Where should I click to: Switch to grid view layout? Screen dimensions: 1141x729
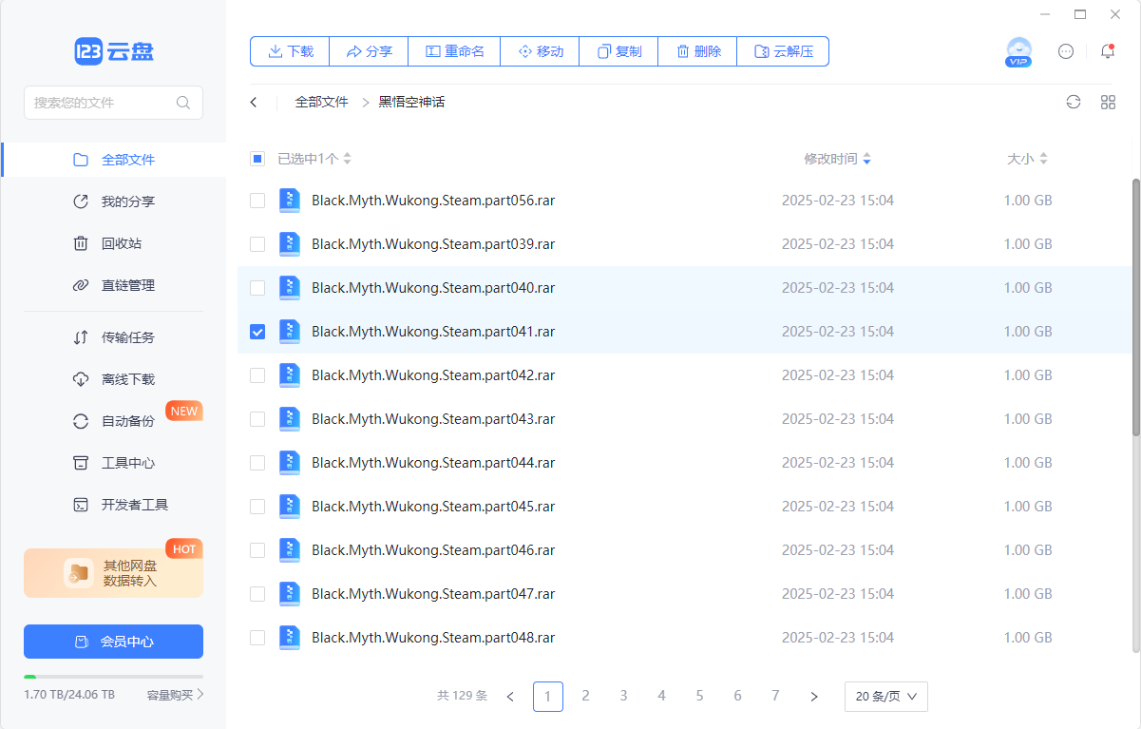click(x=1108, y=102)
